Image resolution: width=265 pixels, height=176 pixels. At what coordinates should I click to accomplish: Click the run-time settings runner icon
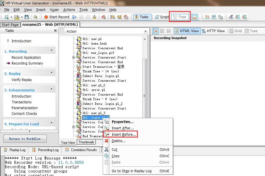(231, 17)
